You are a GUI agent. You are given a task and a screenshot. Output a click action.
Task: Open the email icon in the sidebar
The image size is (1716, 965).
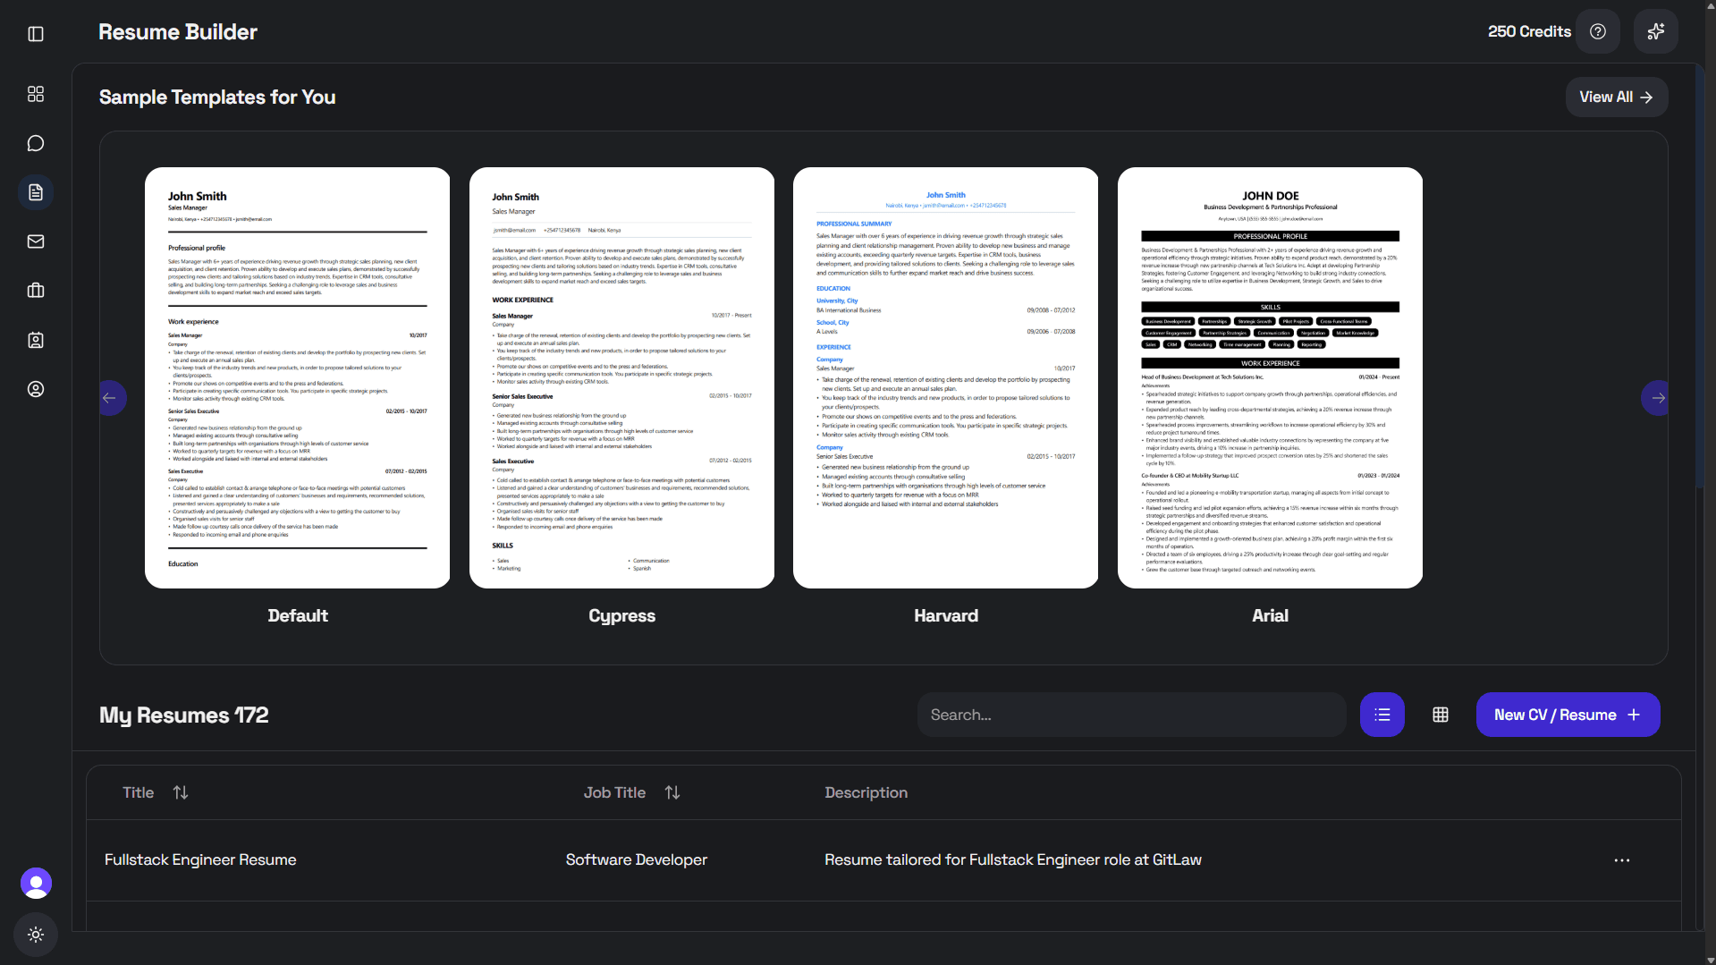[x=36, y=241]
